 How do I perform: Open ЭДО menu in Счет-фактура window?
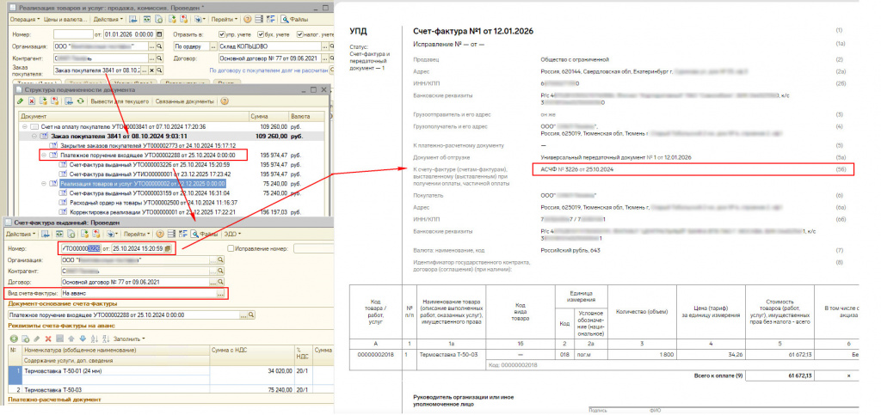pos(232,234)
